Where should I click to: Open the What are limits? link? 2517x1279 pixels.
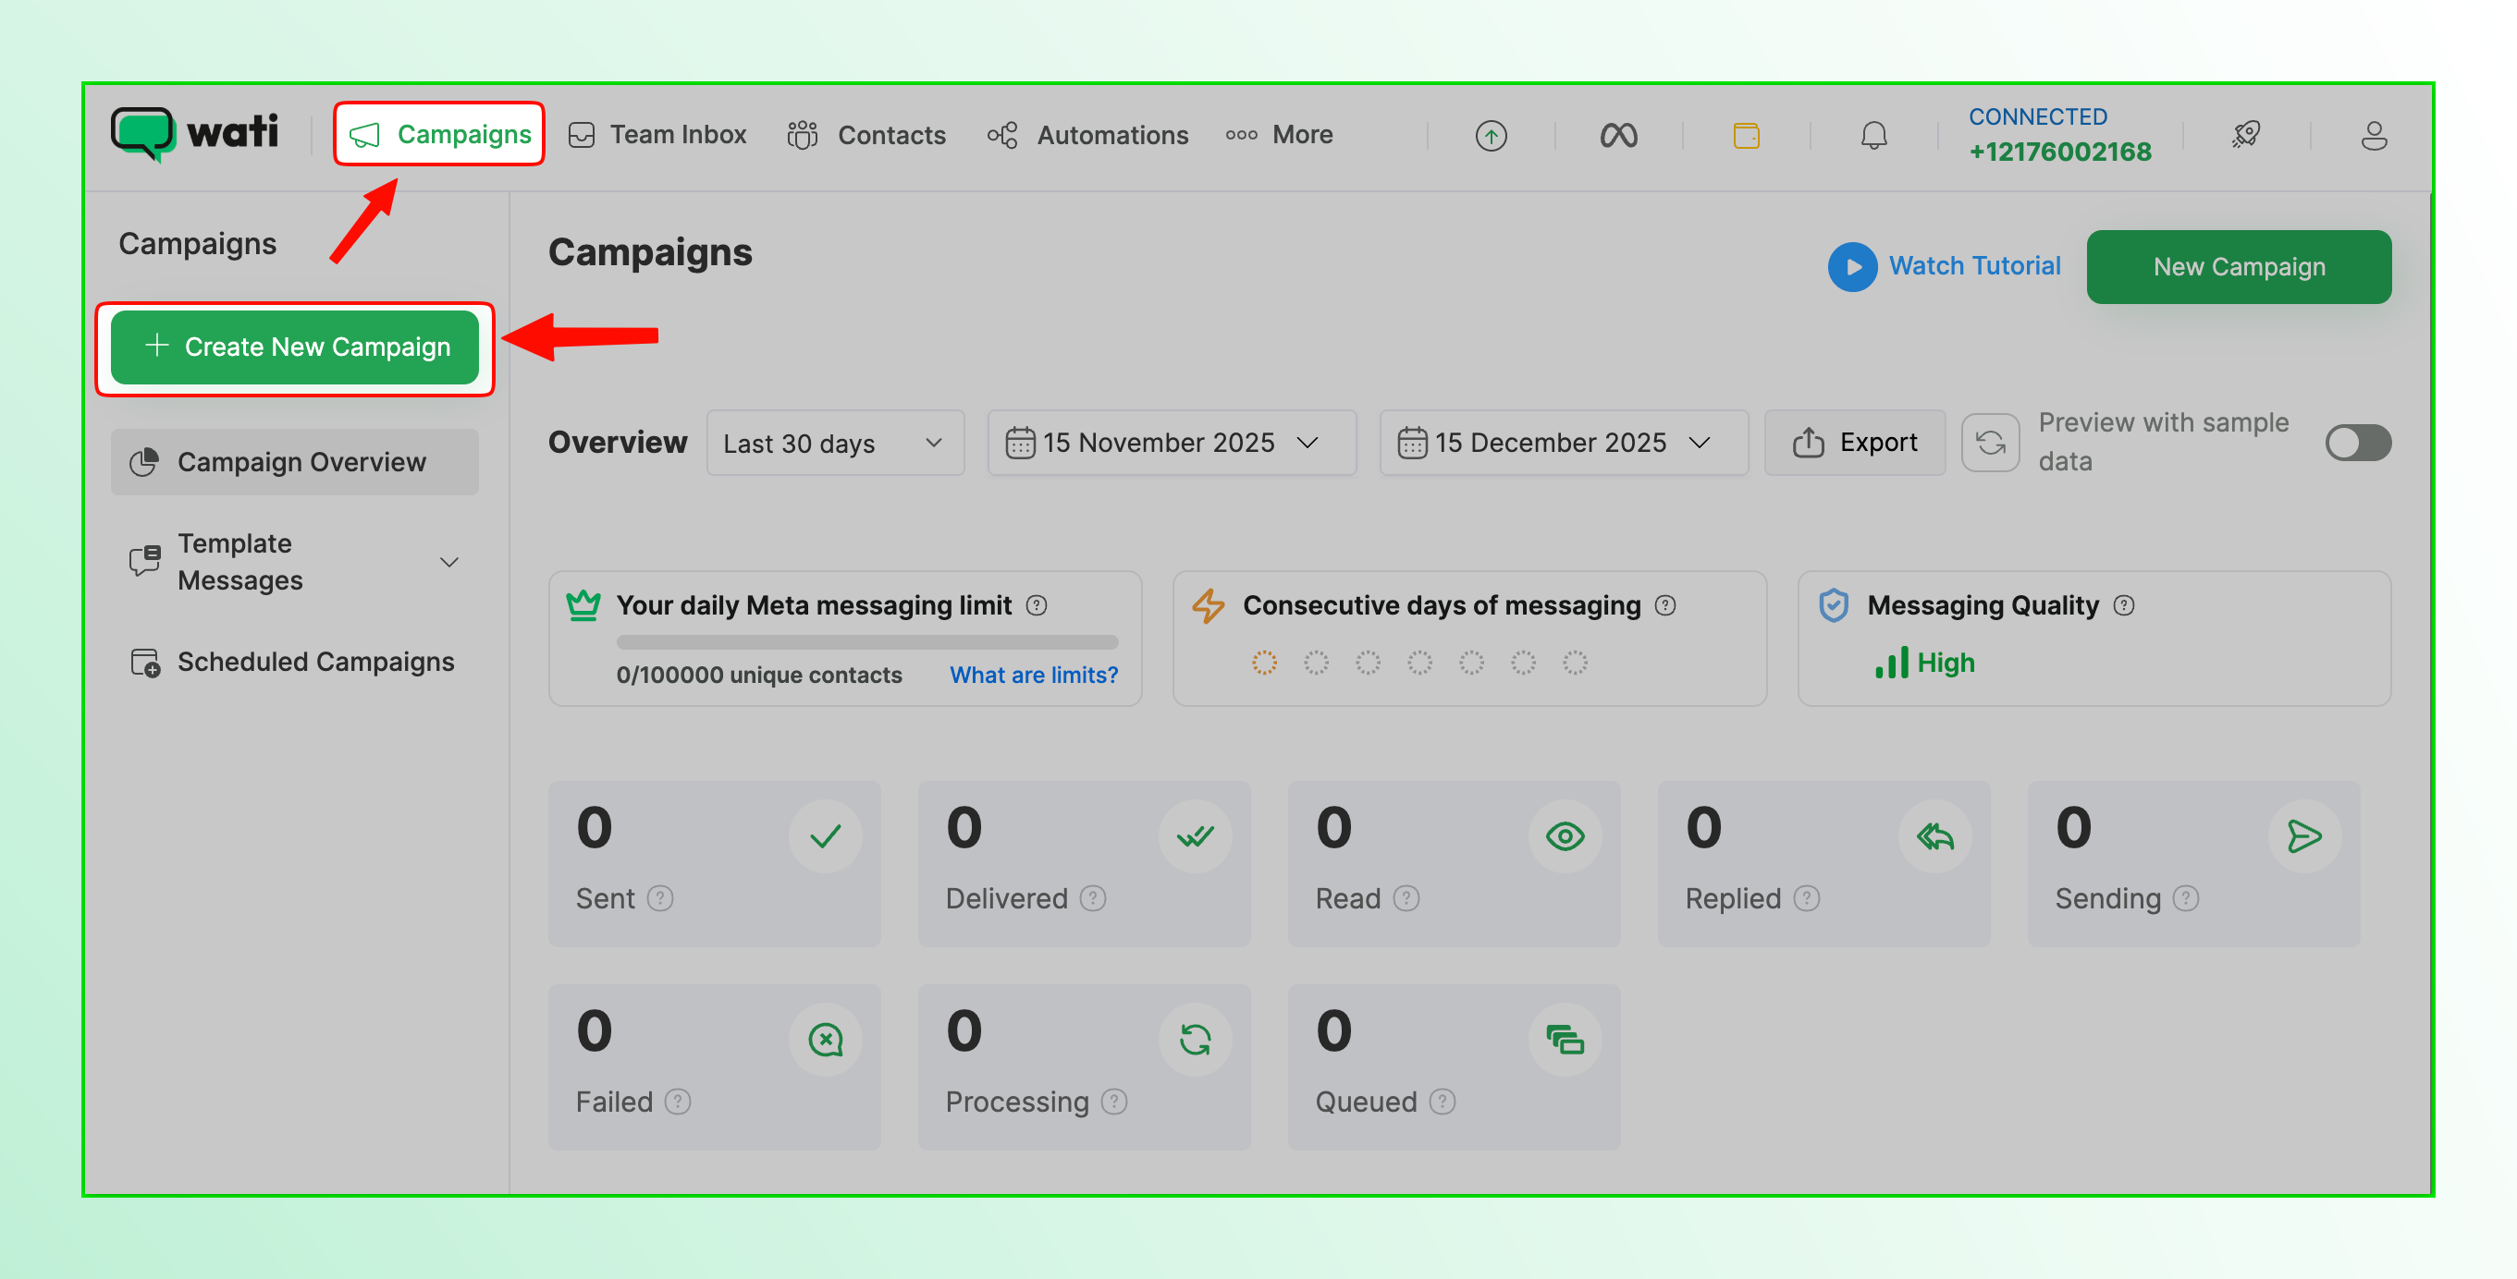(1034, 675)
